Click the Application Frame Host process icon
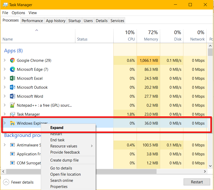The image size is (214, 190). 13,154
